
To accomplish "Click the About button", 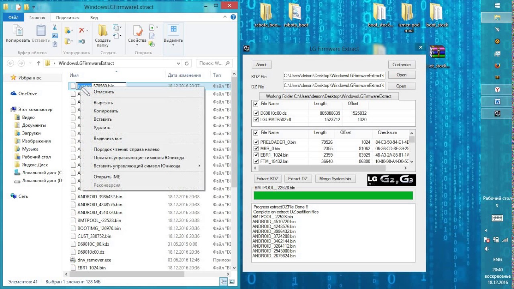I will [x=261, y=65].
